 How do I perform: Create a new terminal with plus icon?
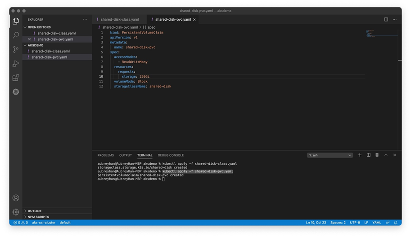pos(359,155)
